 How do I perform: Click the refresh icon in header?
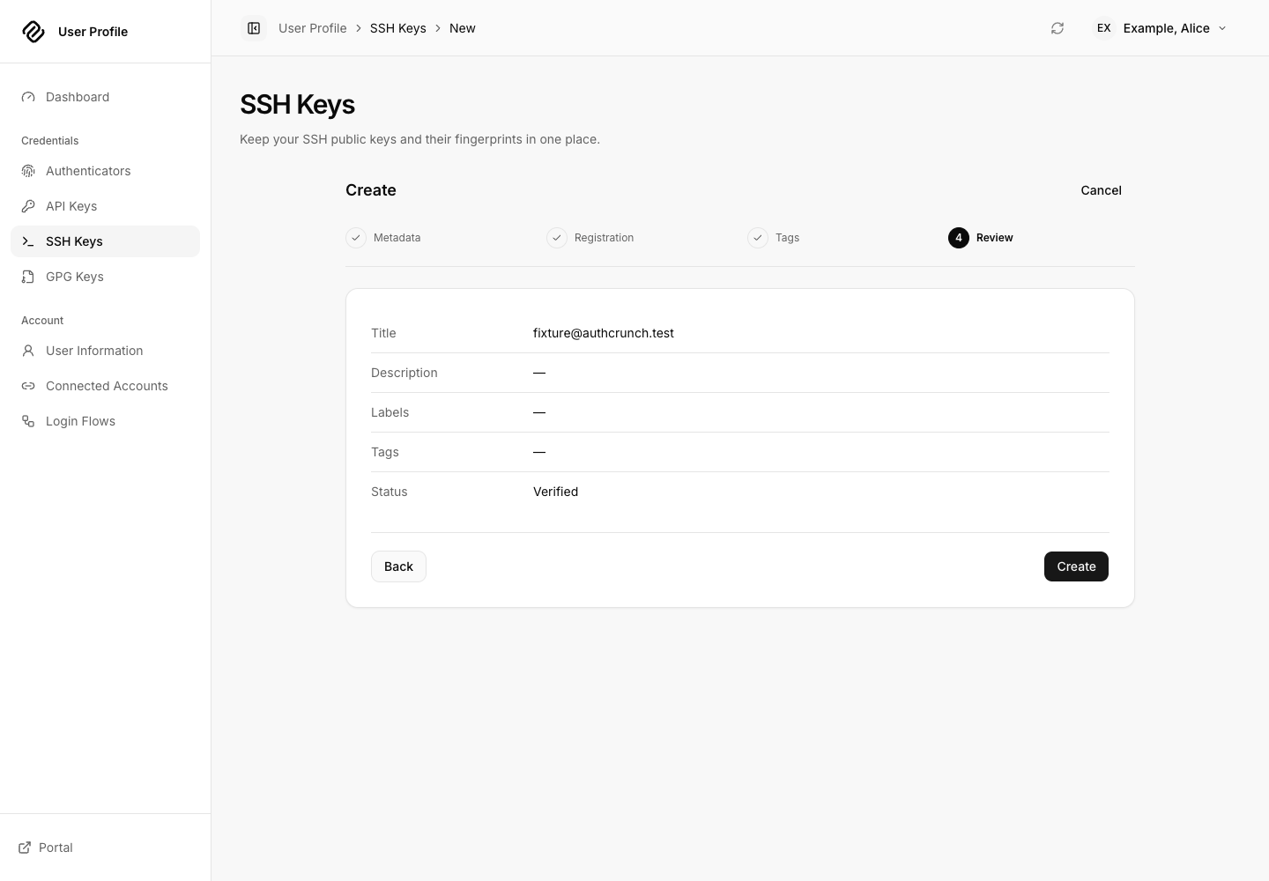[1057, 28]
